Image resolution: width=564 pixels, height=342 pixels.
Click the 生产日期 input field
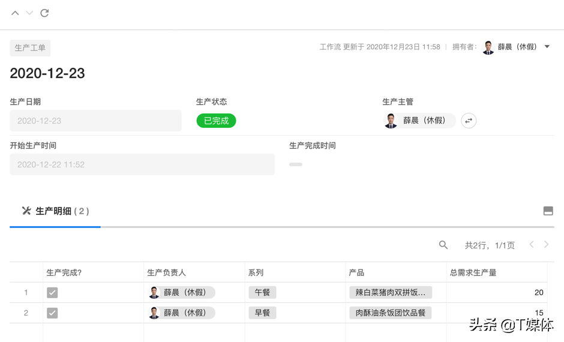pyautogui.click(x=95, y=121)
